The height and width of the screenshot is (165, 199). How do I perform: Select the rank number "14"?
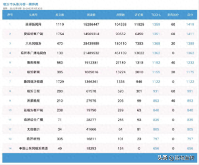pyautogui.click(x=10, y=148)
